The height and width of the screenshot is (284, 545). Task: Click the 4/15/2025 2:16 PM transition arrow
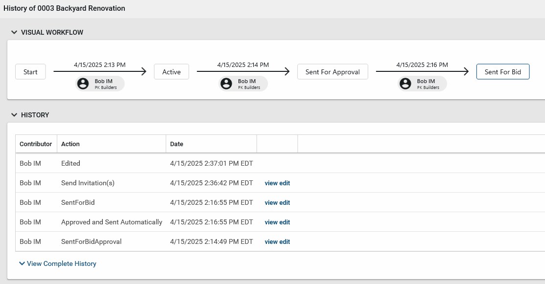[x=422, y=72]
